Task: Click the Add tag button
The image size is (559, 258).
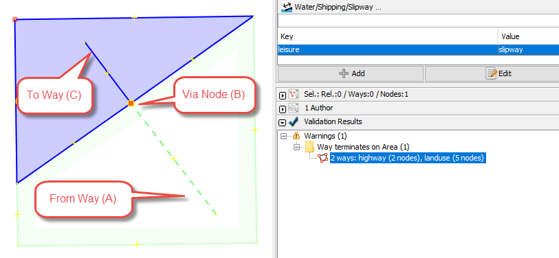Action: [x=351, y=73]
